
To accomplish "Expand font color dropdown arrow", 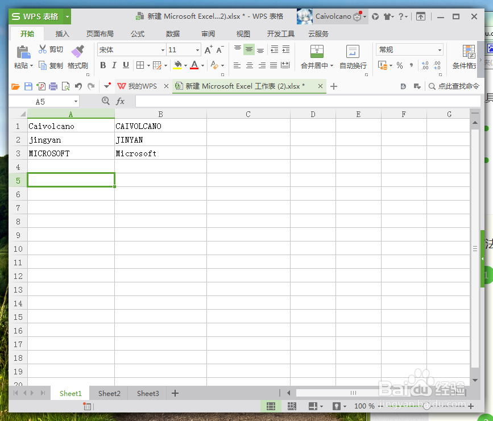I will tap(202, 66).
